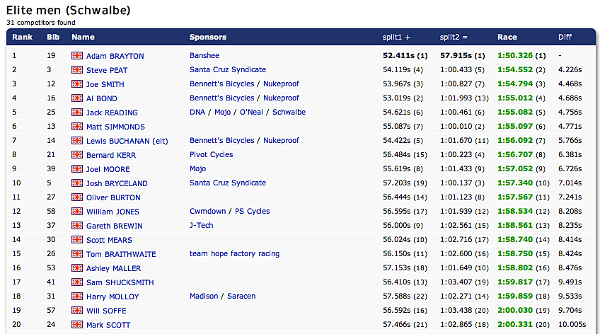This screenshot has height=334, width=600.
Task: Open rider profile for Joe SMITH
Action: tap(105, 84)
